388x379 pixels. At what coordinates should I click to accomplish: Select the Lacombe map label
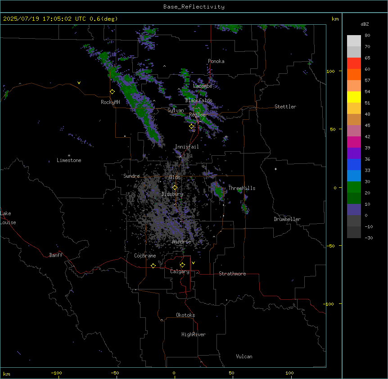203,86
